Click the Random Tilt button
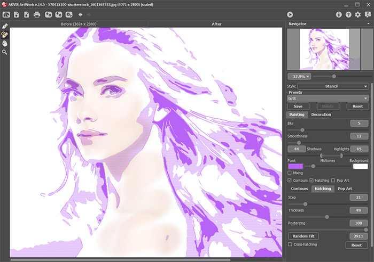This screenshot has height=262, width=374. click(302, 235)
